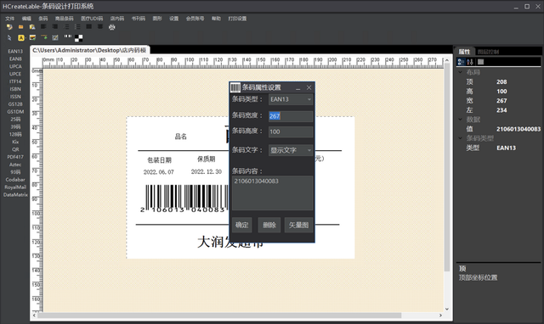The image size is (544, 324).
Task: Select the arrow pointer tool
Action: click(9, 37)
